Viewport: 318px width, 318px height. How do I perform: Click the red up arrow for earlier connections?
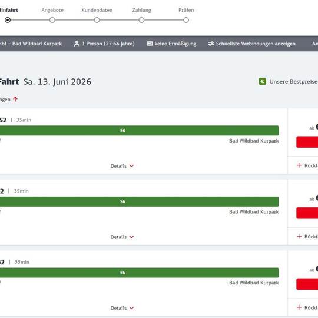click(x=15, y=99)
